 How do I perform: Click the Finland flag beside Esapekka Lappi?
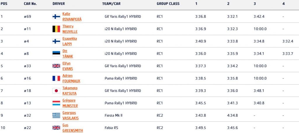[56, 41]
